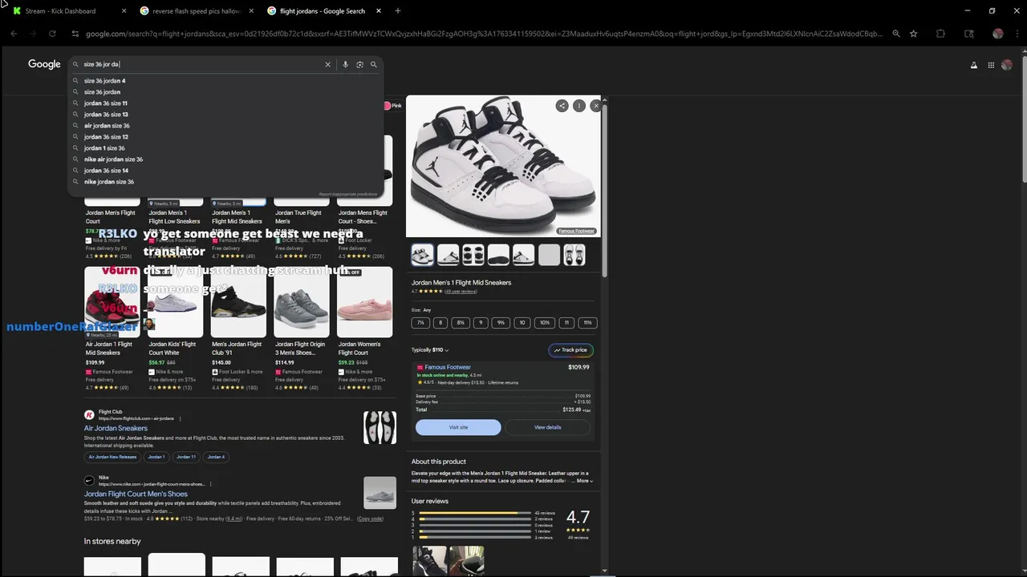Viewport: 1027px width, 577px height.
Task: Click inside the Google search input field
Action: (x=201, y=64)
